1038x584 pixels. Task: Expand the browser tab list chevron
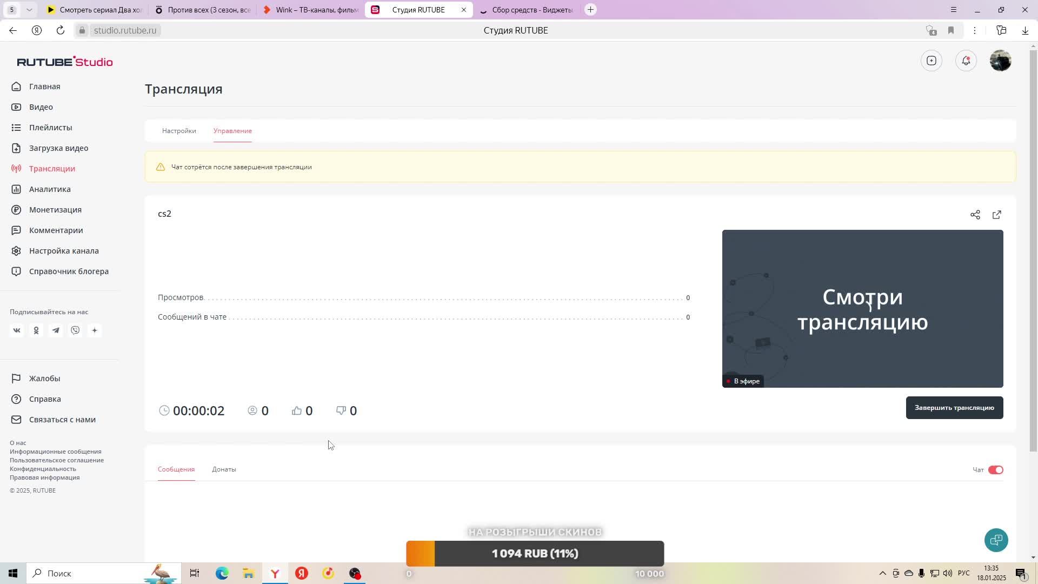tap(29, 10)
